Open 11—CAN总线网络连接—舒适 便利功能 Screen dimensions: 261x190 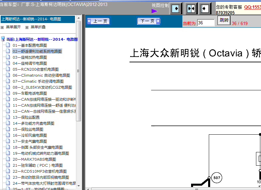[x=44, y=105]
